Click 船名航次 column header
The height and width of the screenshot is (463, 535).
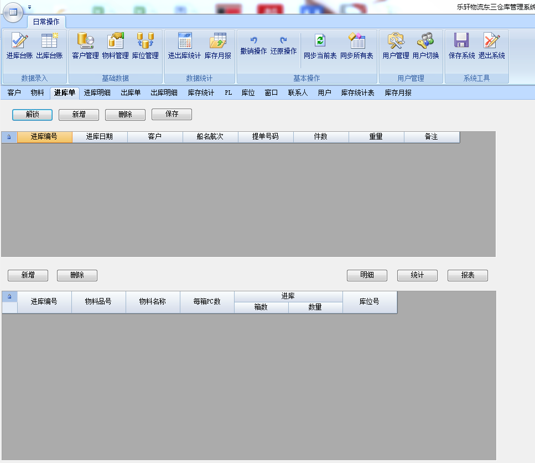(x=210, y=137)
